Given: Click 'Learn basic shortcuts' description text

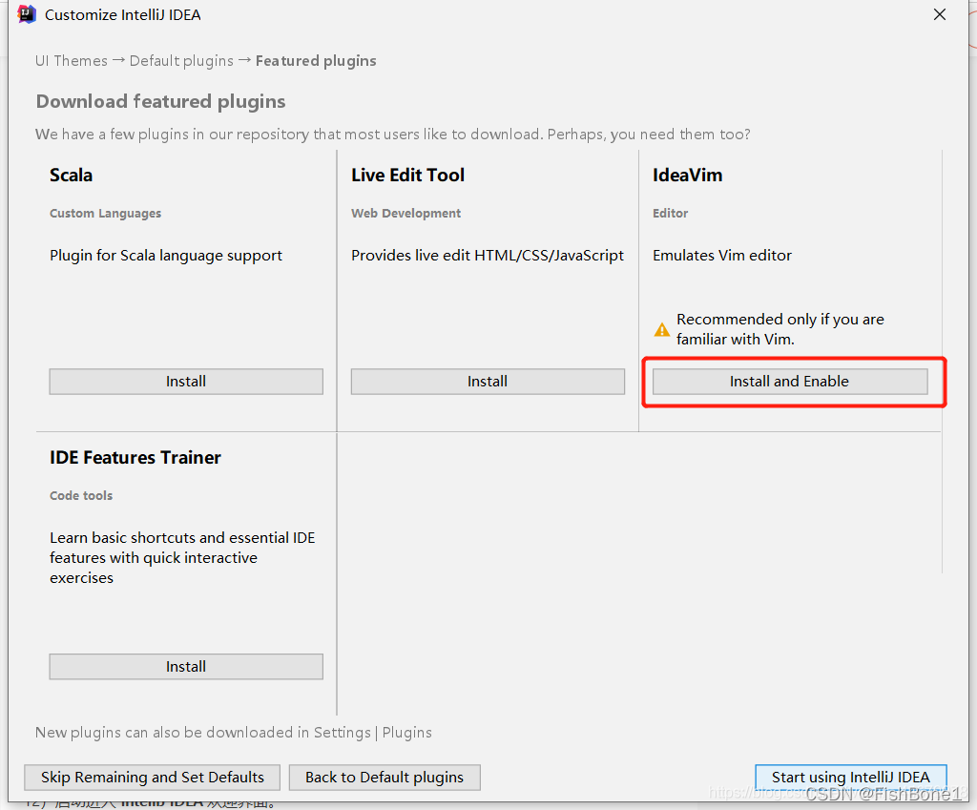Looking at the screenshot, I should (182, 558).
